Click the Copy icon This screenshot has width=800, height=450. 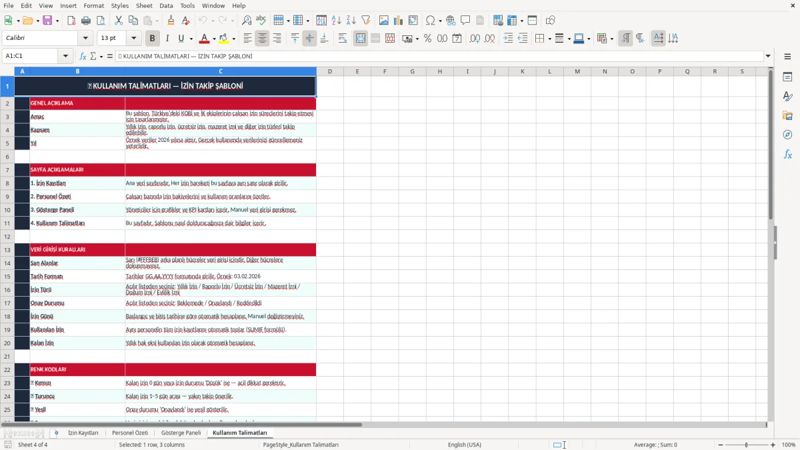132,21
